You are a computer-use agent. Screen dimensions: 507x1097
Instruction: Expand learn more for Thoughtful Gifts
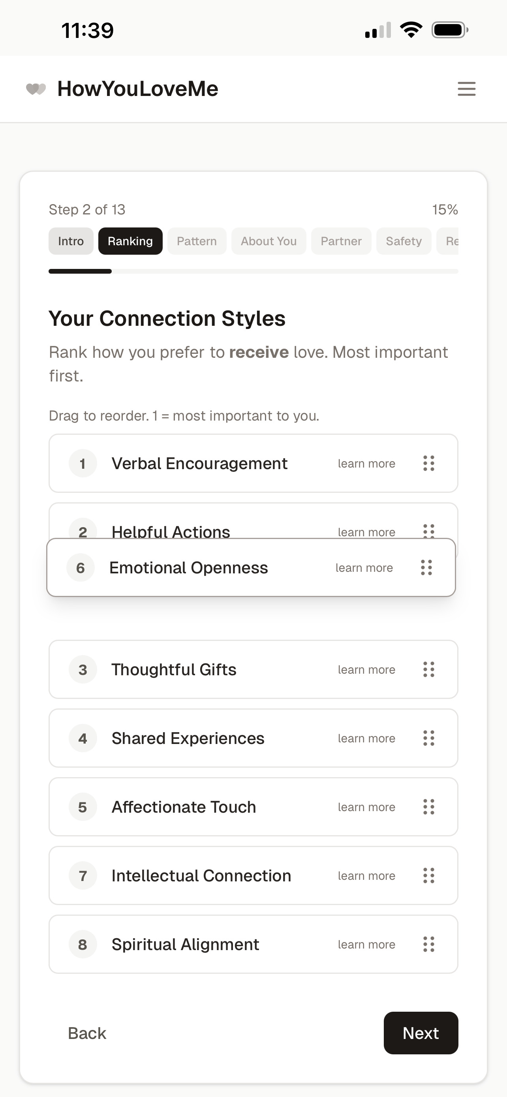tap(366, 669)
